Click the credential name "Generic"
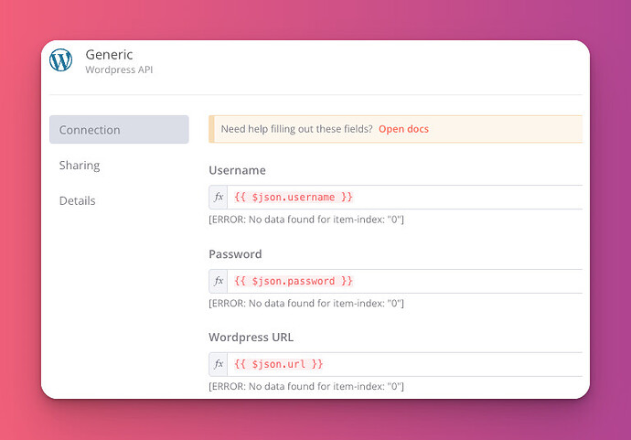 (109, 54)
